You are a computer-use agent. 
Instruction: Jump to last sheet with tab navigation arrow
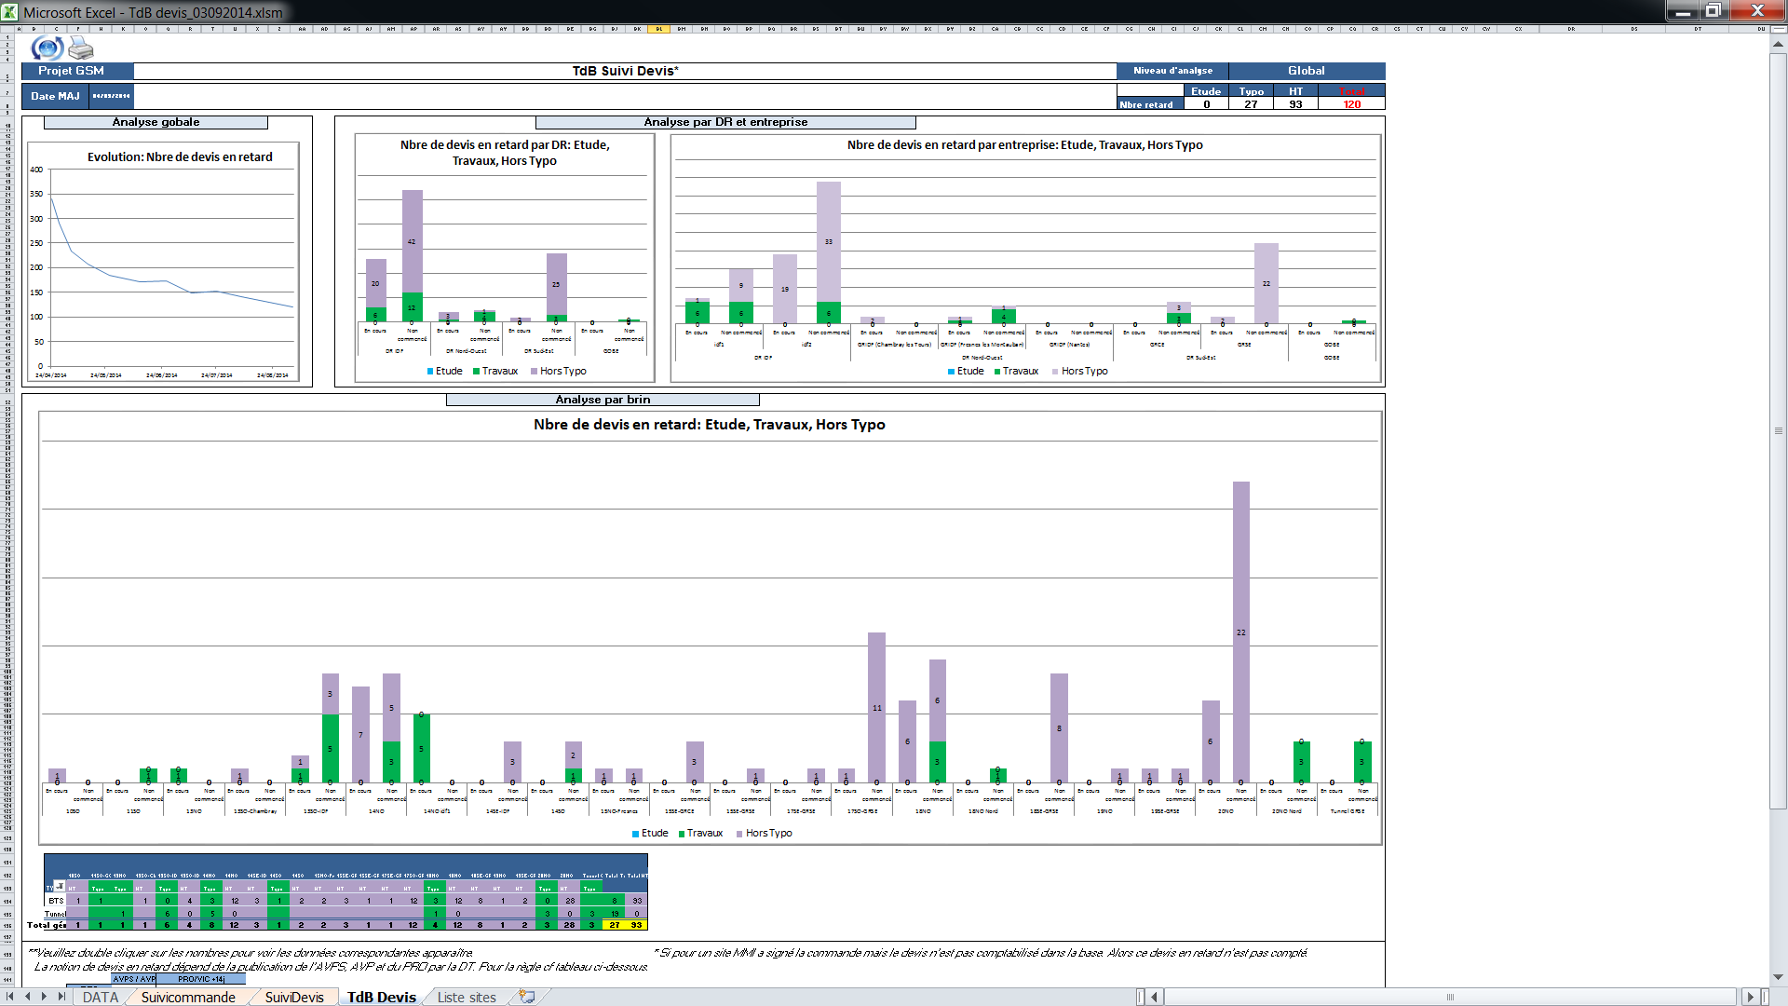coord(61,997)
